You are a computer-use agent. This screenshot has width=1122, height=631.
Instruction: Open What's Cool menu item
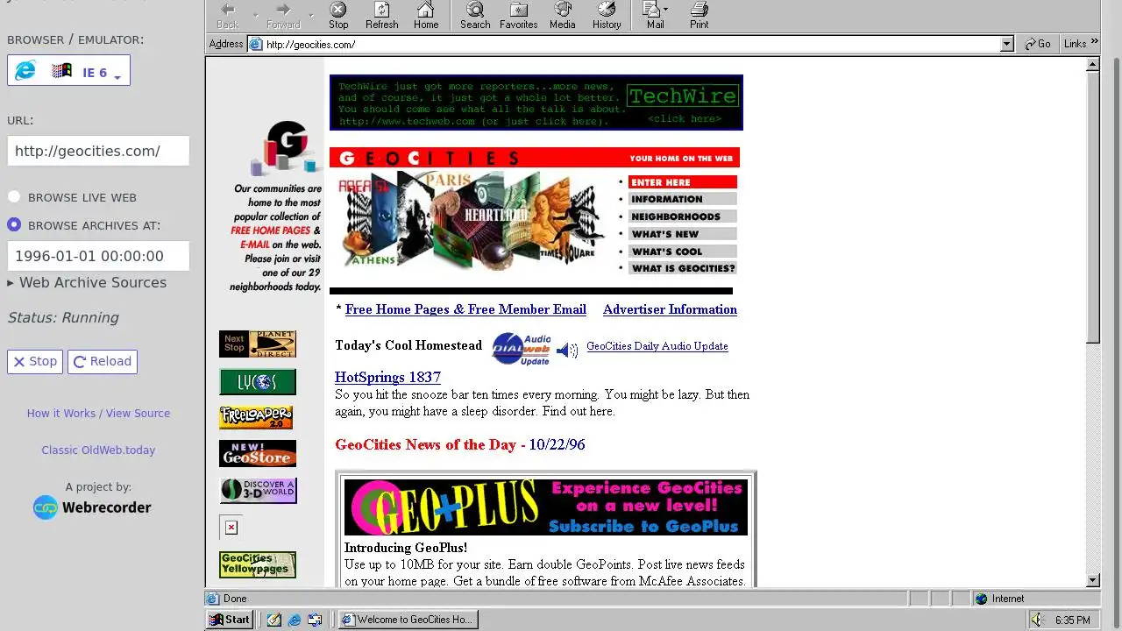click(682, 252)
